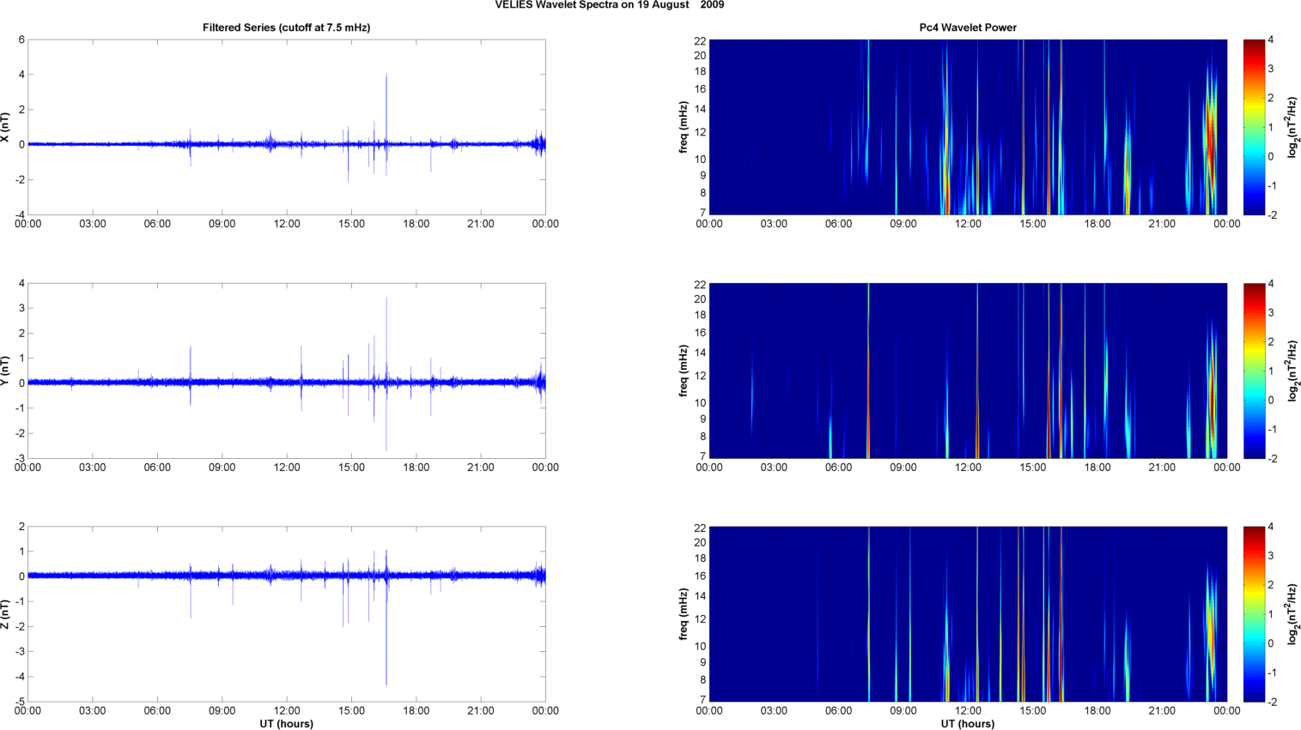Select the 'Y (nT)' y-axis label
Viewport: 1301px width, 730px height.
5,371
